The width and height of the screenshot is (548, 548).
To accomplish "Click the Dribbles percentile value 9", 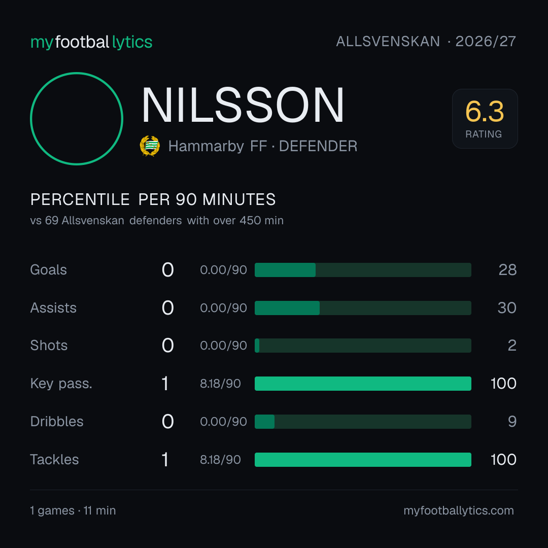I will (512, 422).
